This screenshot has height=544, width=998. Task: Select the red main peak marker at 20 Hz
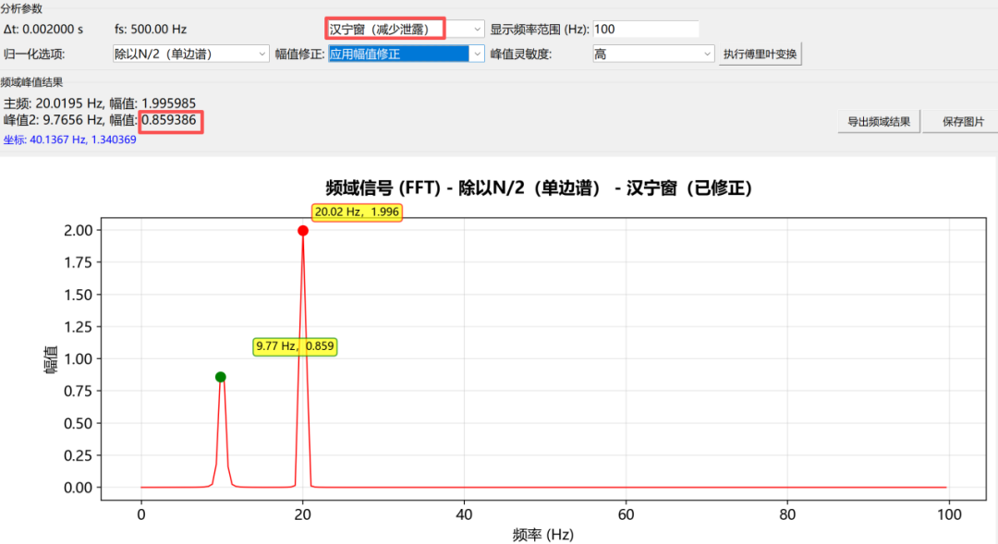[303, 231]
